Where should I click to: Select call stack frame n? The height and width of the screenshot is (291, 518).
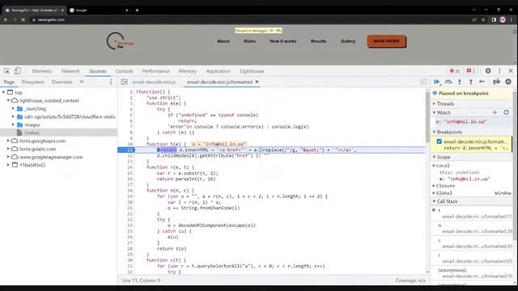pos(473,228)
